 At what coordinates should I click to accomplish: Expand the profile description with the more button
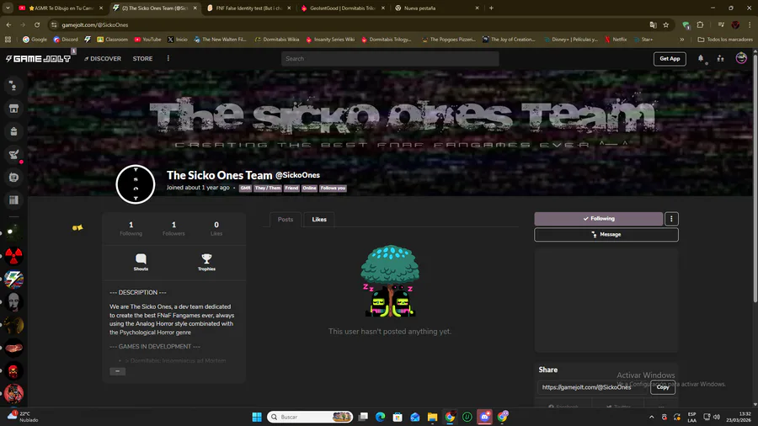coord(117,371)
